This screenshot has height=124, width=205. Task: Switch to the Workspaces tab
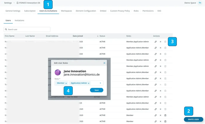[66, 11]
